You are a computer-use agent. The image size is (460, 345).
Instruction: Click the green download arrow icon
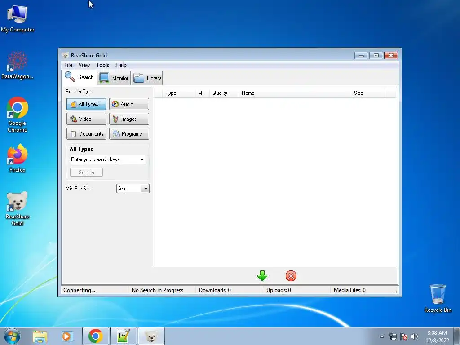(262, 276)
